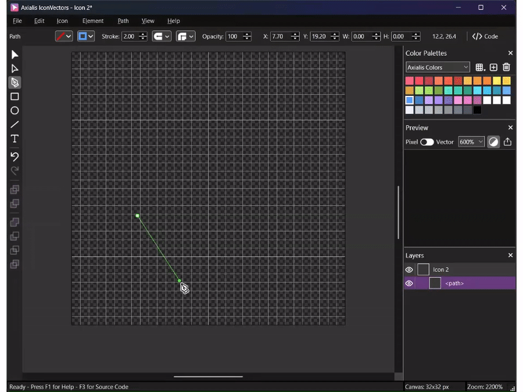Open the Element menu
The height and width of the screenshot is (392, 523).
coord(93,21)
